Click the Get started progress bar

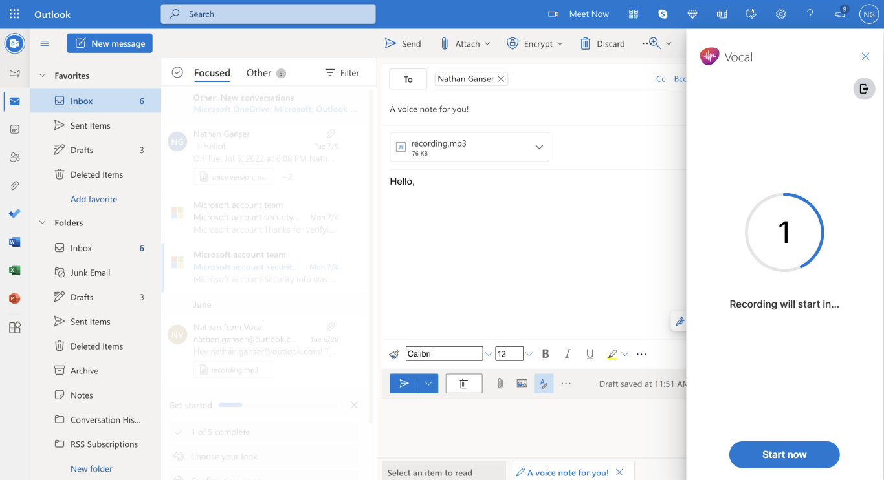pos(231,405)
